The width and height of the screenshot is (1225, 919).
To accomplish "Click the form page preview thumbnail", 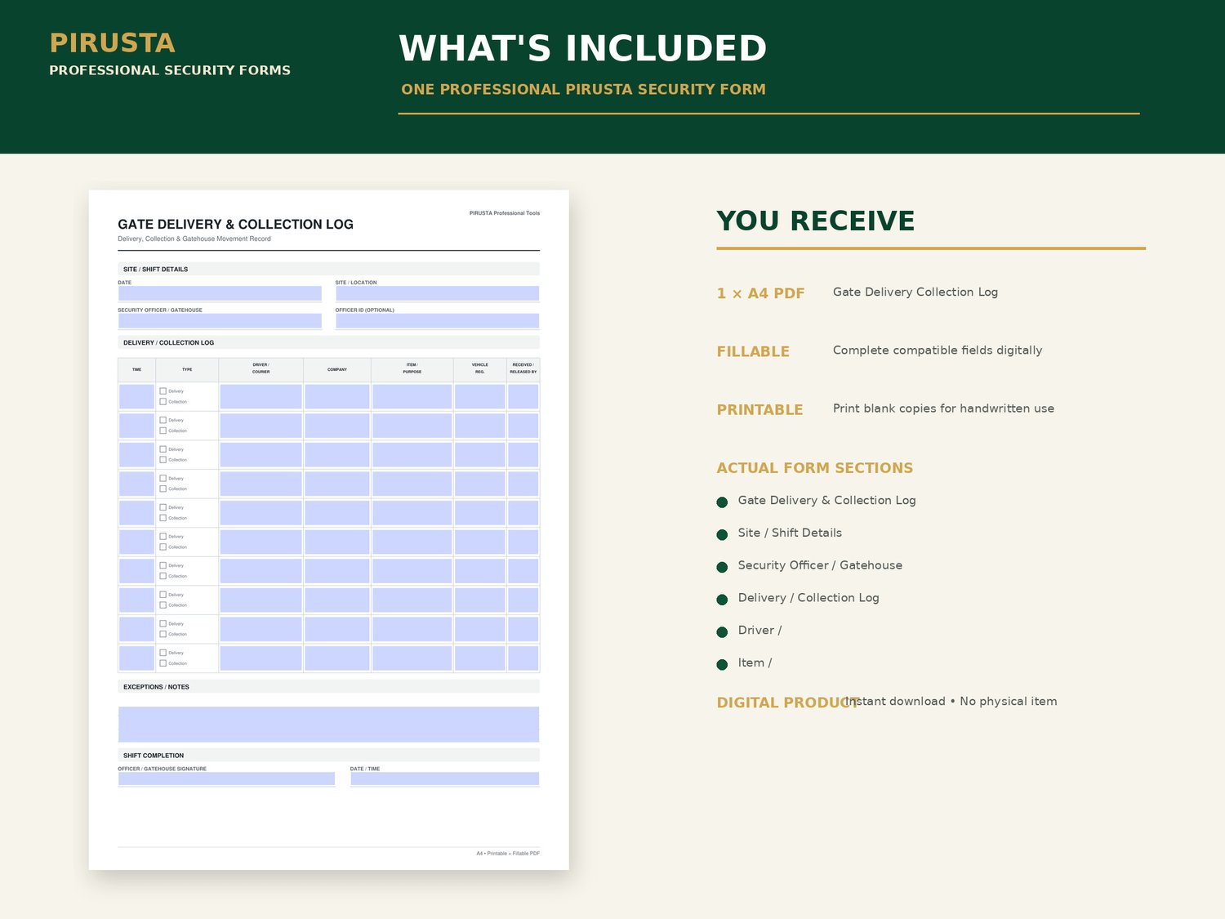I will tap(328, 529).
